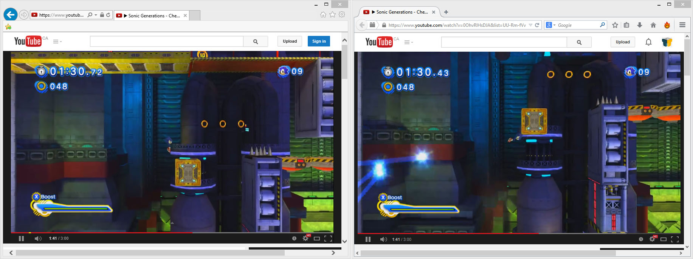The height and width of the screenshot is (259, 693).
Task: Click Upload on YouTube in Internet Explorer
Action: (x=290, y=41)
